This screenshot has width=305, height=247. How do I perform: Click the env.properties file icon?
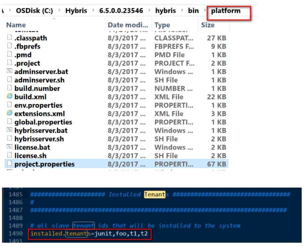pos(9,105)
